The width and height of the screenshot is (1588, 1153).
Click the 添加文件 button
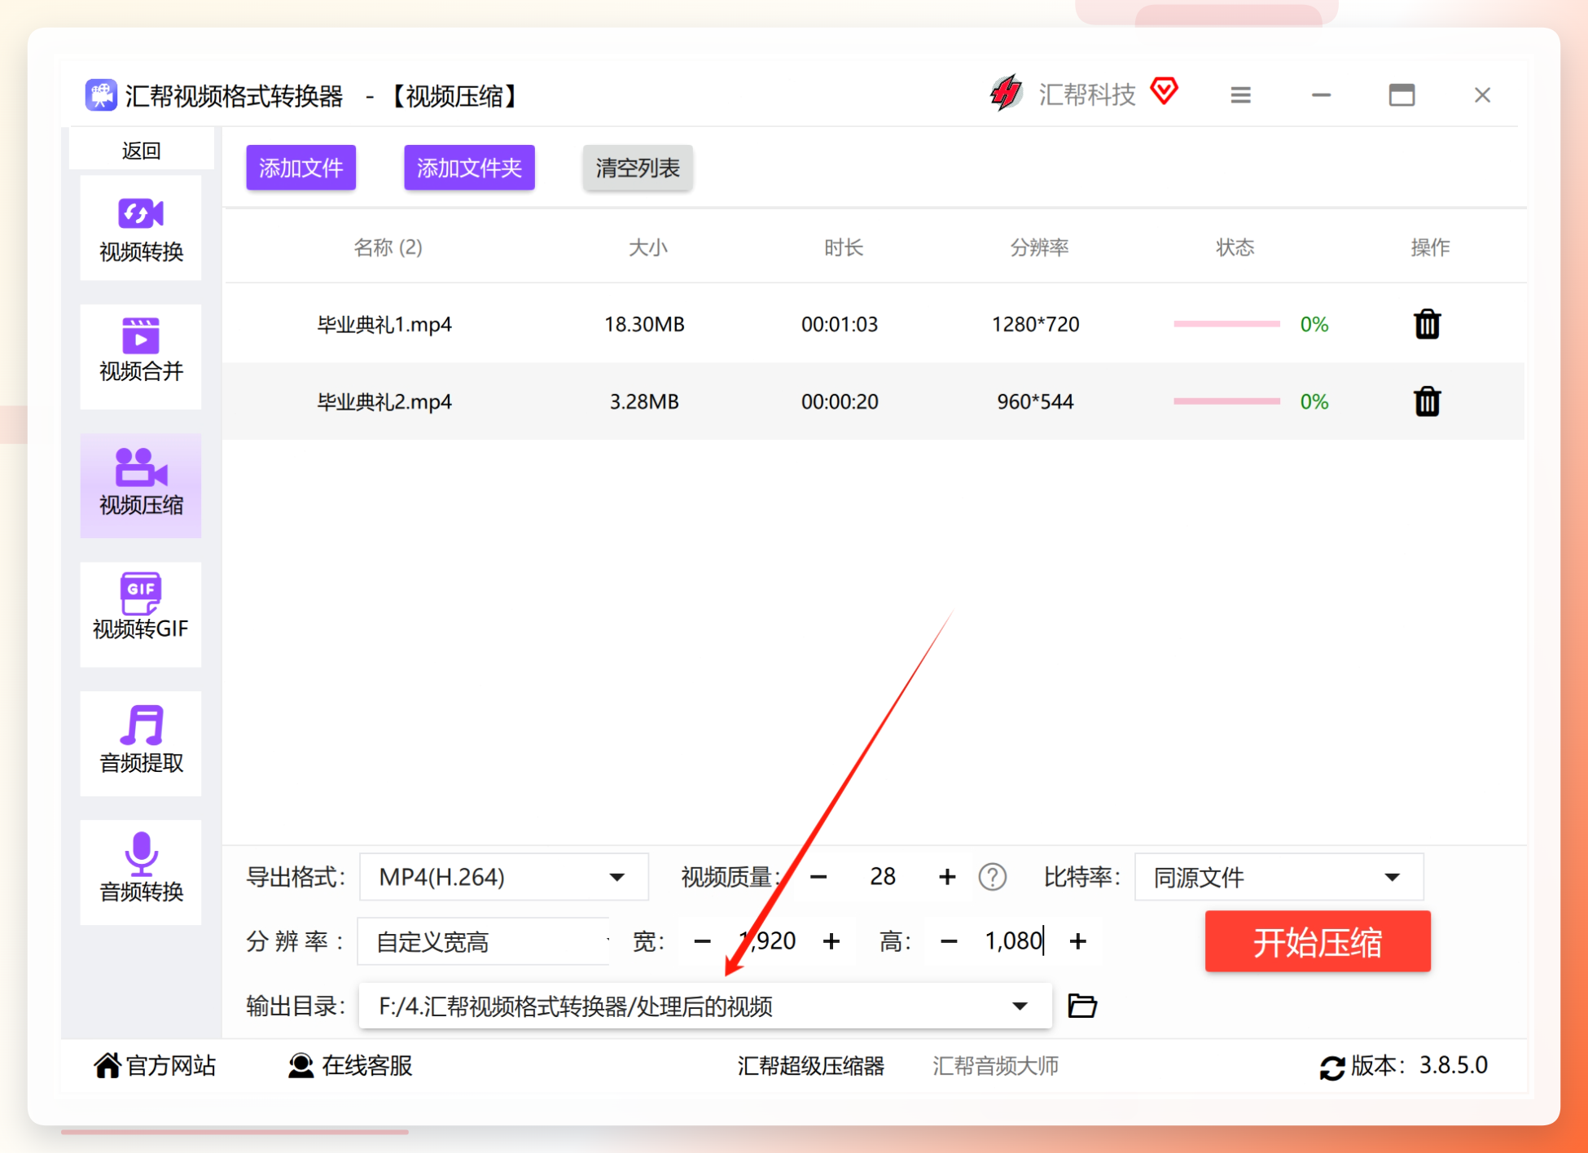click(300, 168)
